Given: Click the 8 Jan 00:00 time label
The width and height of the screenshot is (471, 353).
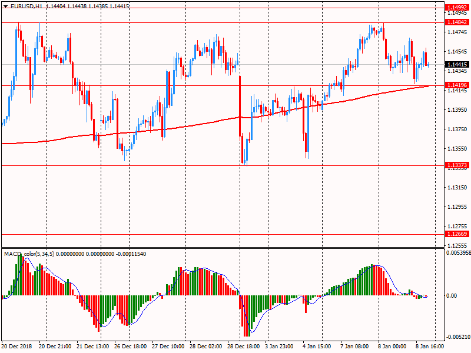Looking at the screenshot, I should point(391,347).
